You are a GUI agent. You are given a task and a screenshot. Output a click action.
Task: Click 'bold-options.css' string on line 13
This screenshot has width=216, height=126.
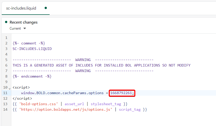pos(38,104)
